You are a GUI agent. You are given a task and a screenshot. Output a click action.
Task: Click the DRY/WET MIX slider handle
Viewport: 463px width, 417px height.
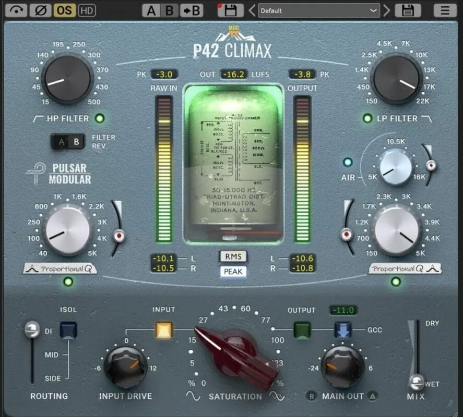coord(416,382)
